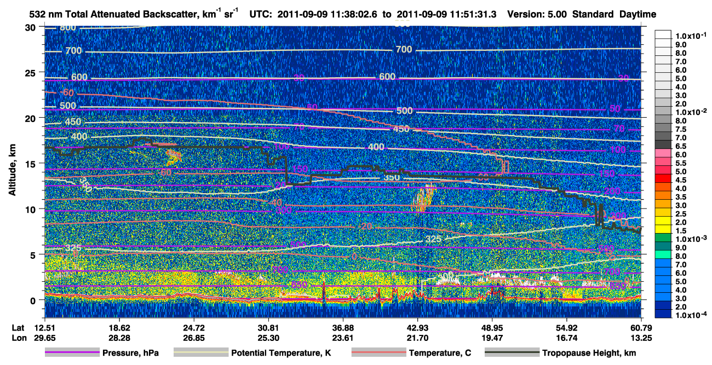
Task: Click longitude value '19.47'
Action: point(492,338)
